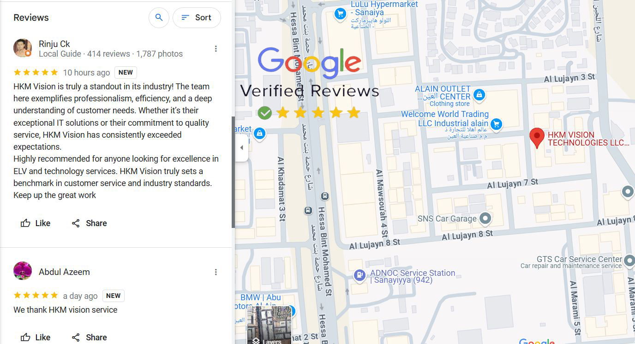Open Rinju Ck profile picture
The height and width of the screenshot is (344, 635).
click(23, 48)
